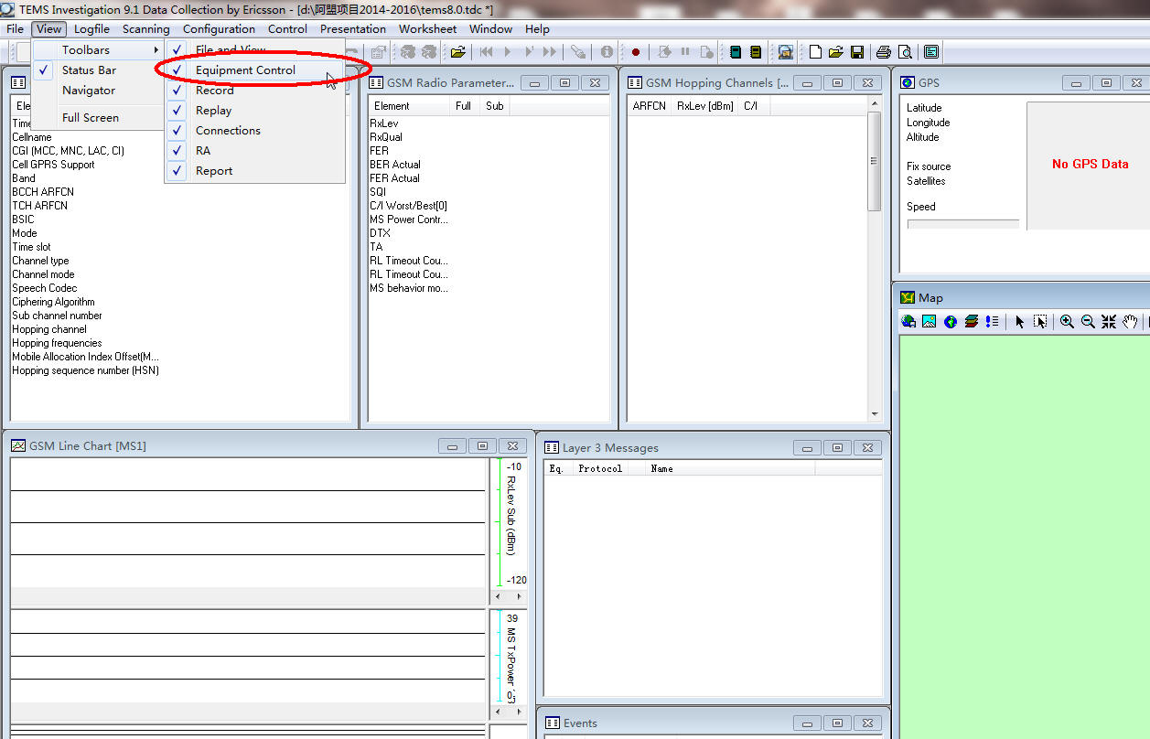1150x739 pixels.
Task: Click the No GPS Data display
Action: click(1090, 164)
